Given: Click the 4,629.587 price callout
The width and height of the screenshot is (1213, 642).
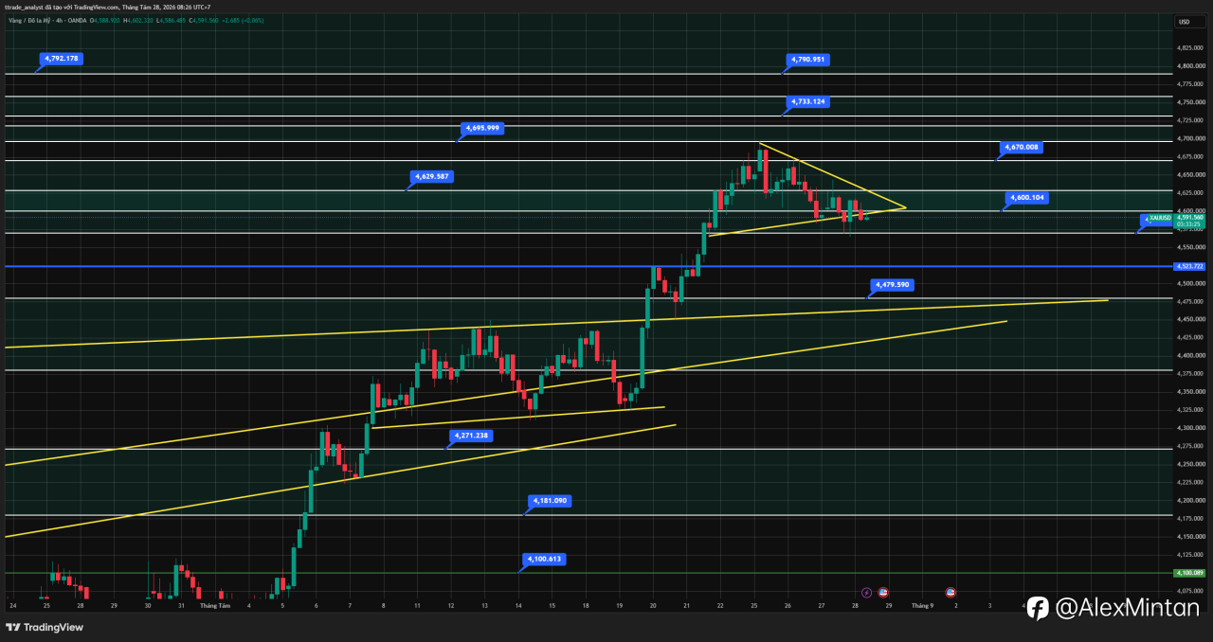Looking at the screenshot, I should point(432,176).
